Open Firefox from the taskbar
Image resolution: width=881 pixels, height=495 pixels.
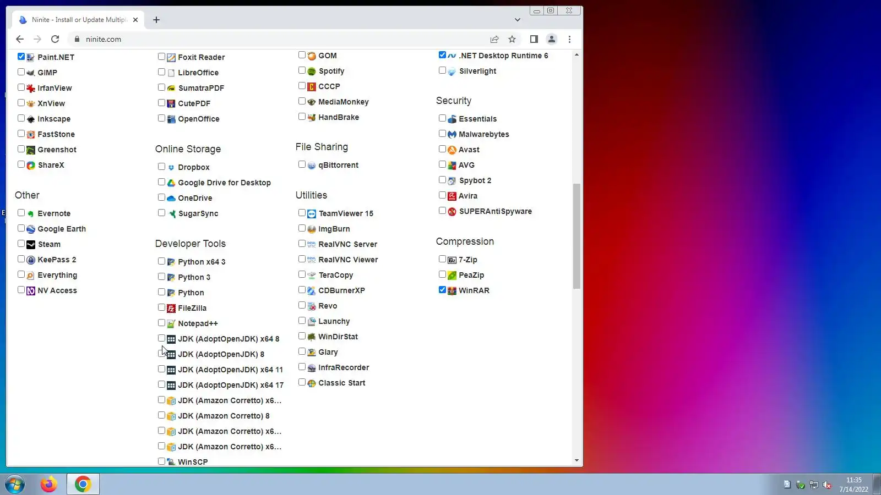[x=48, y=484]
